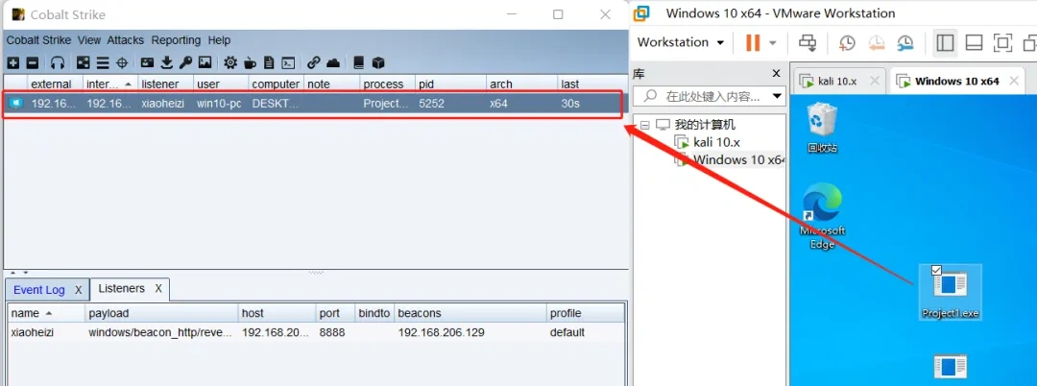The height and width of the screenshot is (386, 1037).
Task: Open the dropdown arrow beside pause button
Action: coord(772,43)
